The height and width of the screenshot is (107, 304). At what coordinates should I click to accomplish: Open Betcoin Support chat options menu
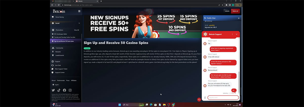(232, 34)
